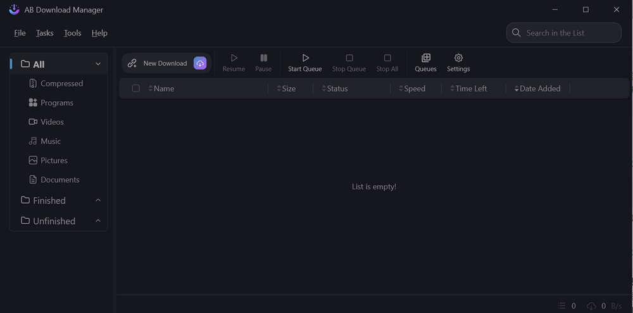
Task: Select the All category label
Action: pos(39,64)
